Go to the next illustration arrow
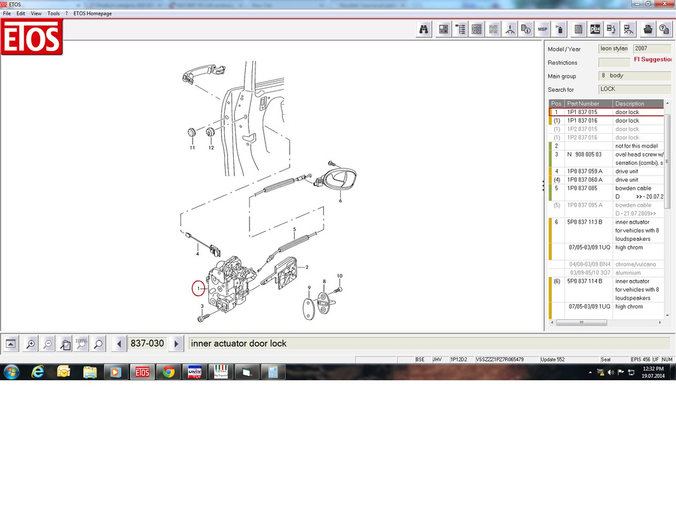Screen dimensions: 676x507 tap(176, 344)
